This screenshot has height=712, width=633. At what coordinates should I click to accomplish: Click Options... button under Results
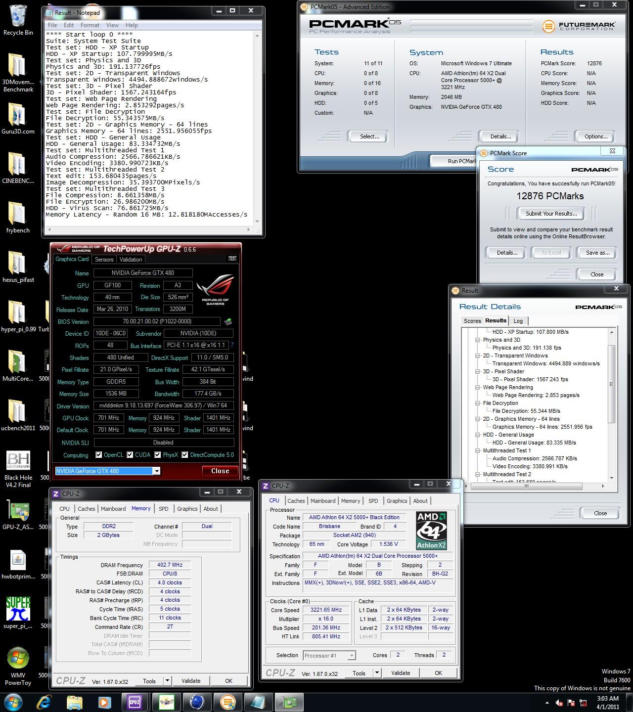(x=596, y=136)
